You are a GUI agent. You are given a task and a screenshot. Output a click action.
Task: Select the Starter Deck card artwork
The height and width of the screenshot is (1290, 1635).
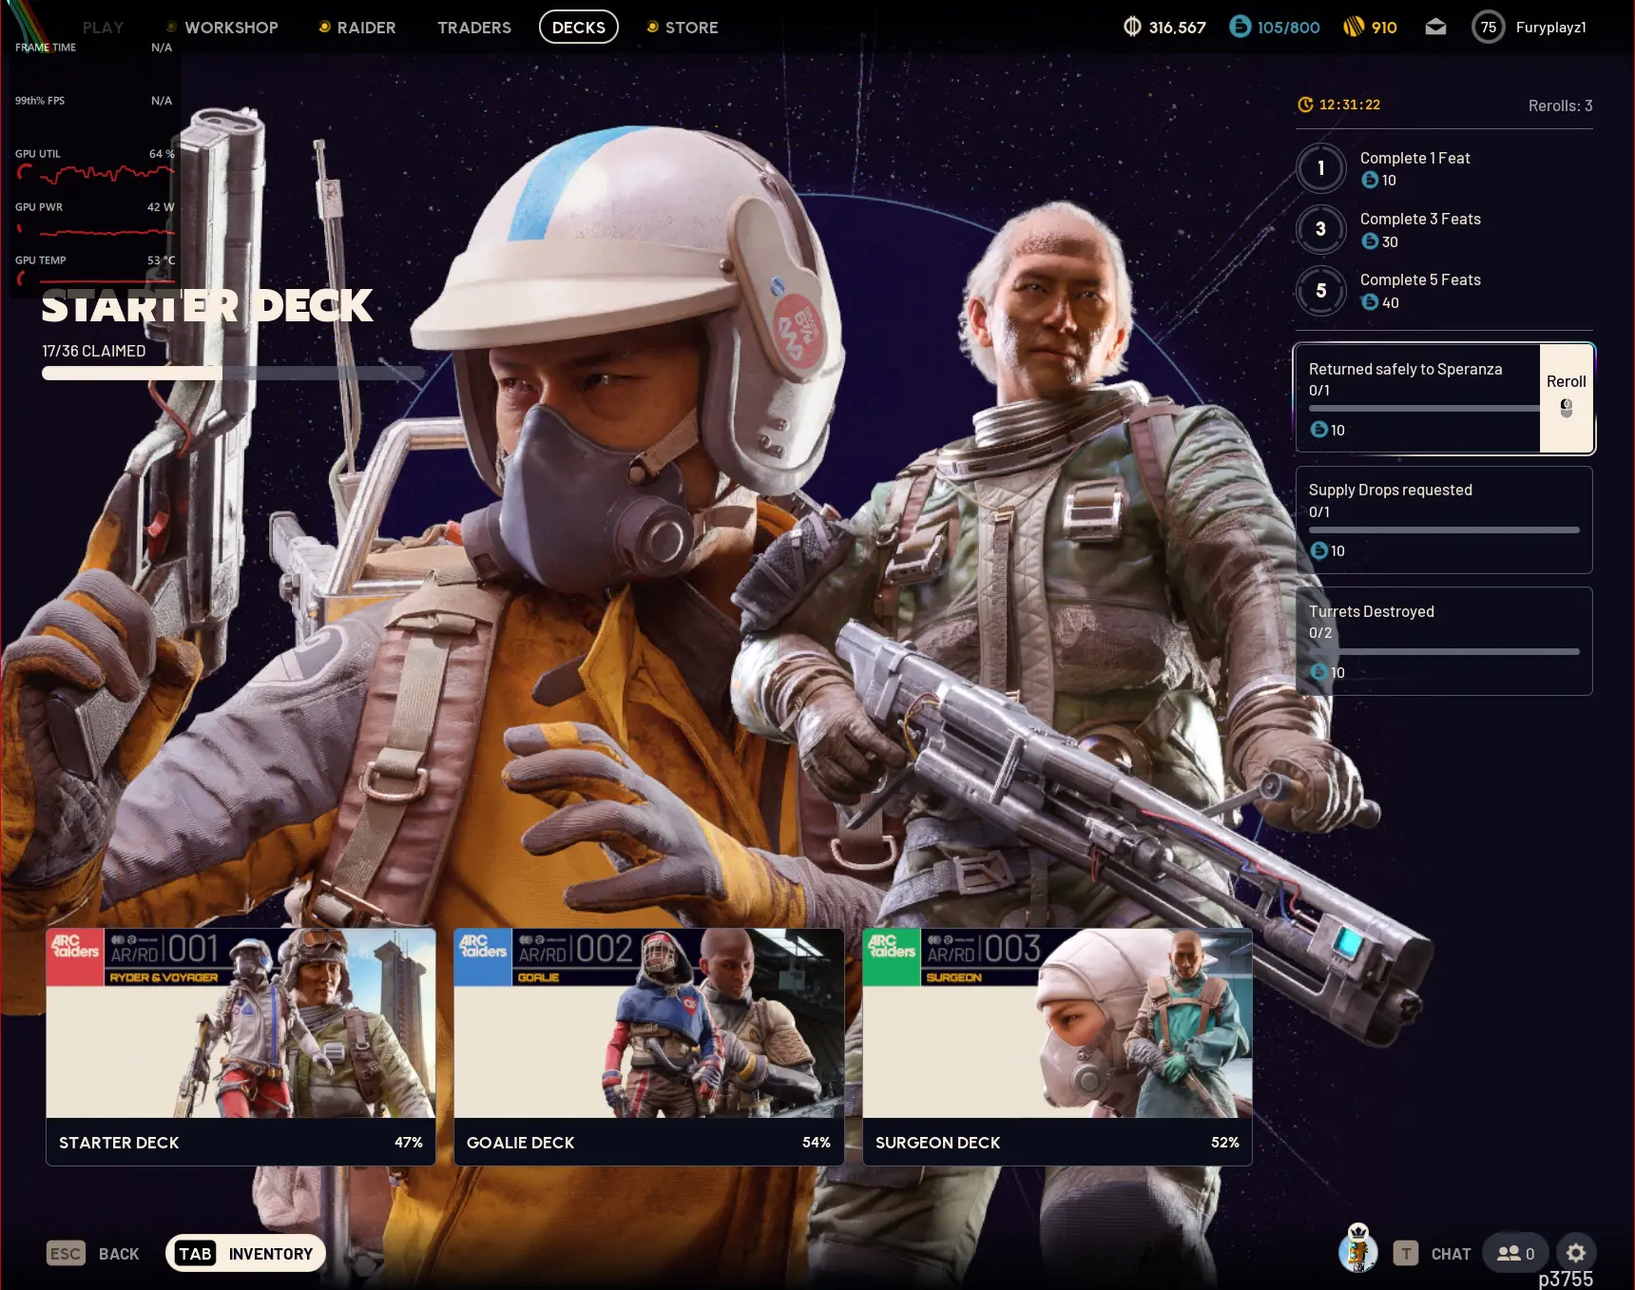(240, 1023)
